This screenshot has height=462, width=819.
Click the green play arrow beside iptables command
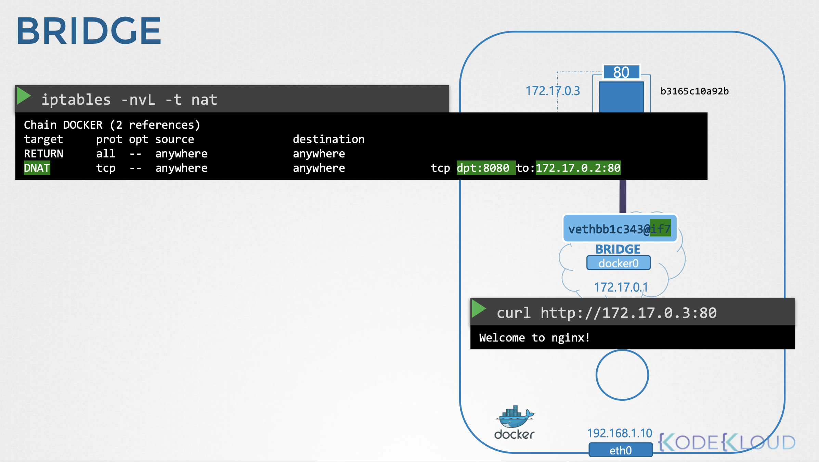pyautogui.click(x=24, y=96)
